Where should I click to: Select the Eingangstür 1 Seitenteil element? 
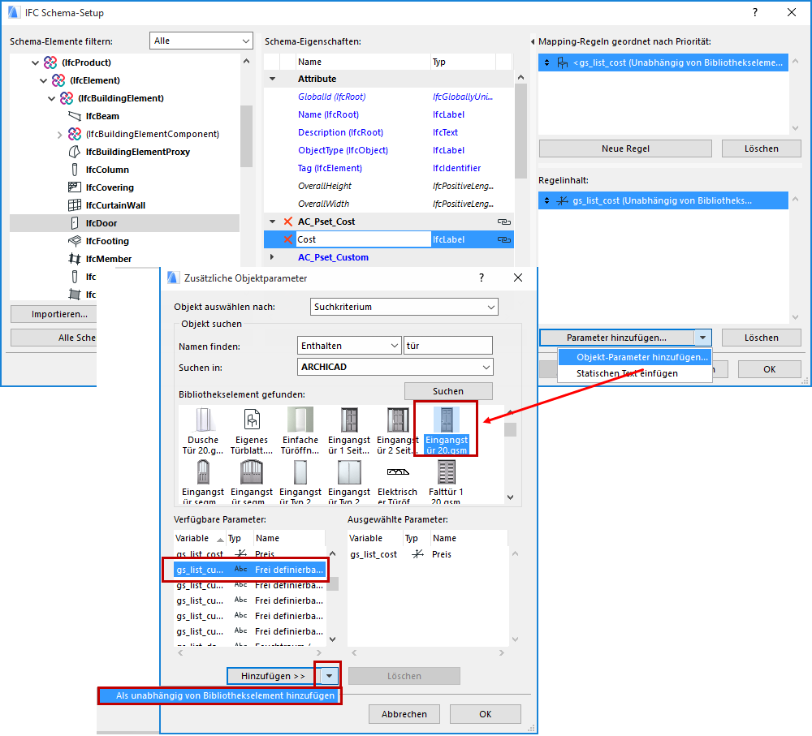(349, 431)
